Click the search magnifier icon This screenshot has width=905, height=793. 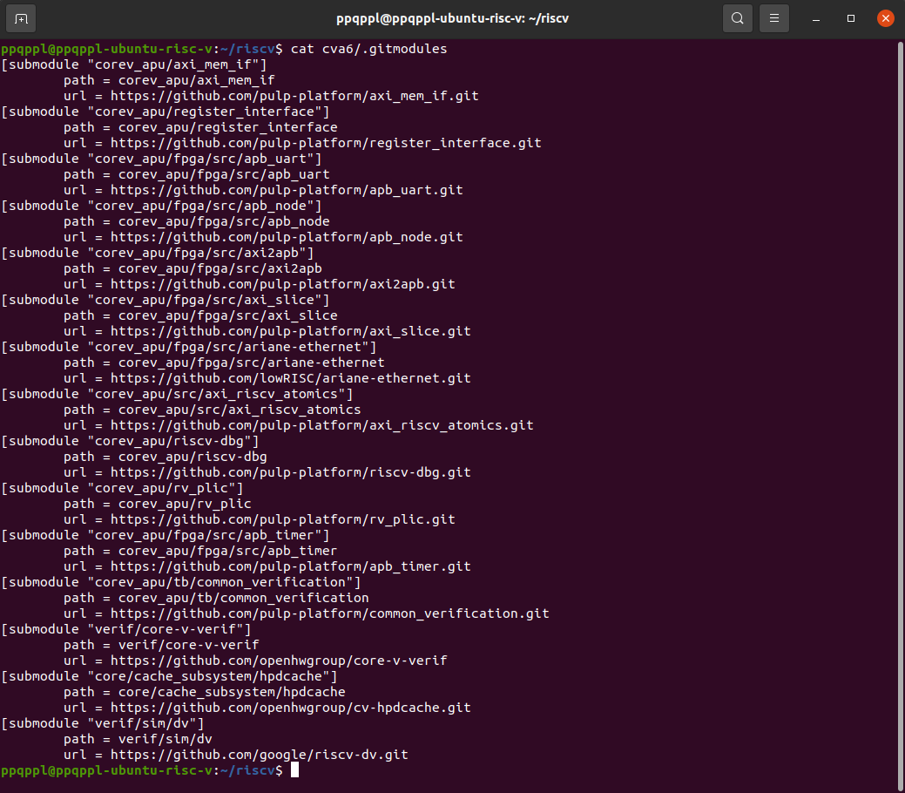(737, 17)
